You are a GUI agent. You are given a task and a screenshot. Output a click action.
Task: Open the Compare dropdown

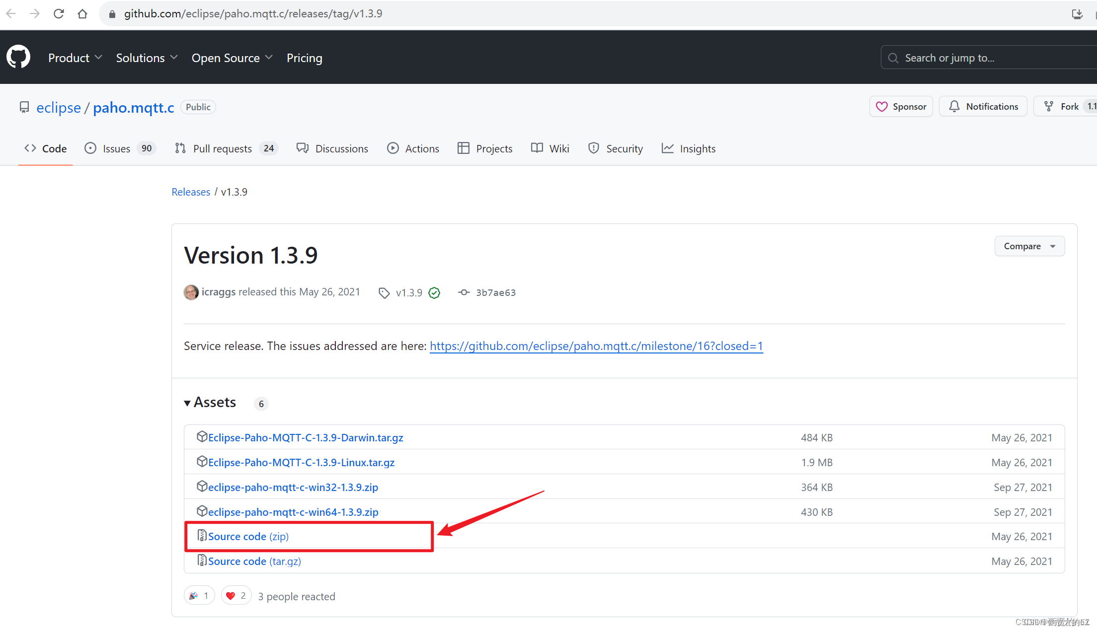(x=1029, y=246)
